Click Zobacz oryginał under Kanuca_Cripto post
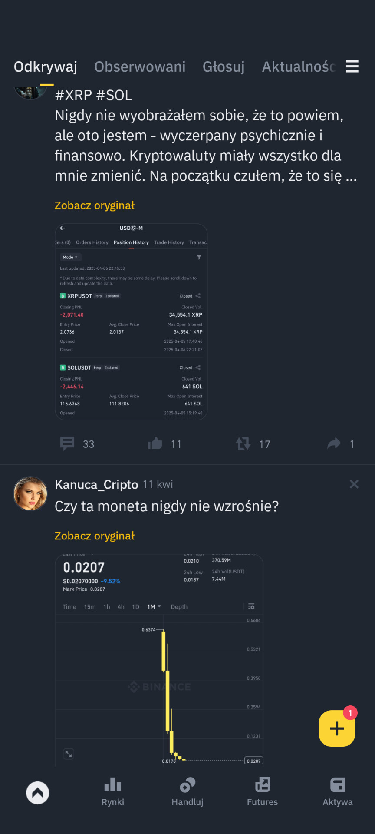 point(95,536)
